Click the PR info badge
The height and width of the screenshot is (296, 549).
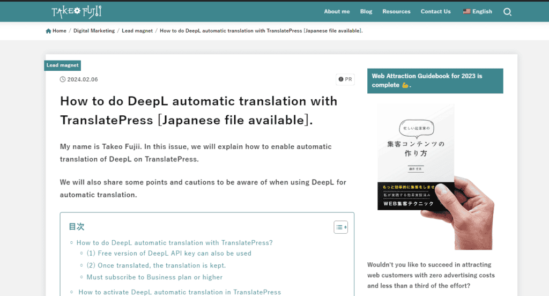(x=345, y=79)
